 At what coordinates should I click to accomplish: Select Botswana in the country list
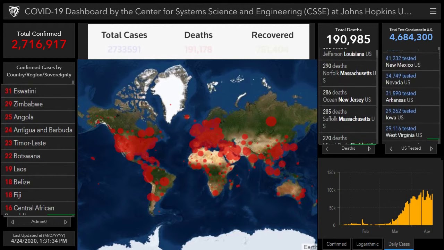pyautogui.click(x=38, y=156)
